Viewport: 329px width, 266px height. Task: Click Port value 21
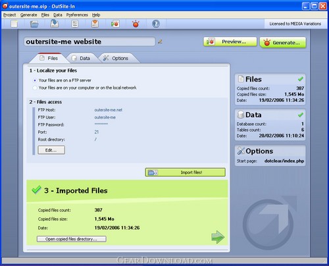coord(97,132)
